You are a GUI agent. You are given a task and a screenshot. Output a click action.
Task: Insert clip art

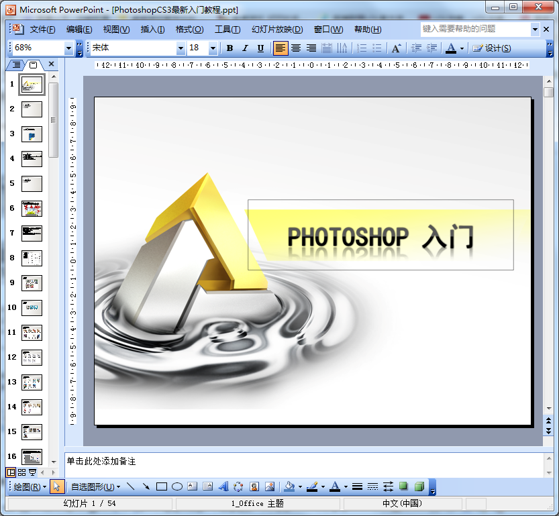254,486
